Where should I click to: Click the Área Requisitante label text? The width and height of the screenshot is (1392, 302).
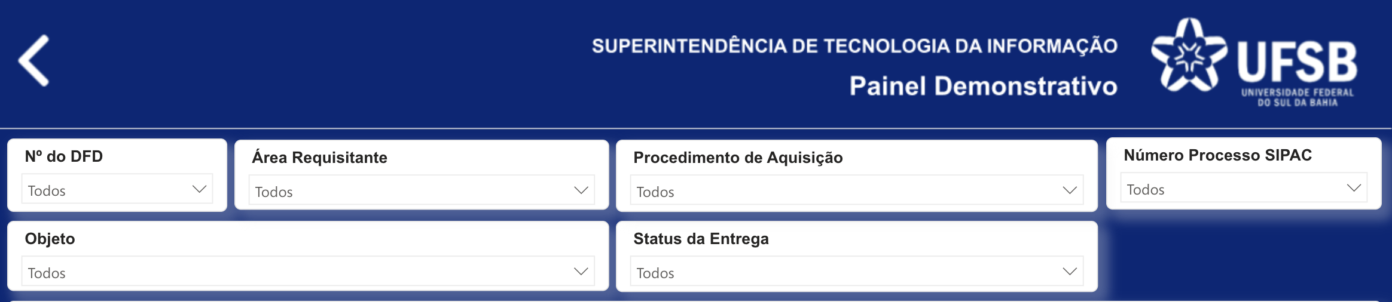pyautogui.click(x=319, y=158)
